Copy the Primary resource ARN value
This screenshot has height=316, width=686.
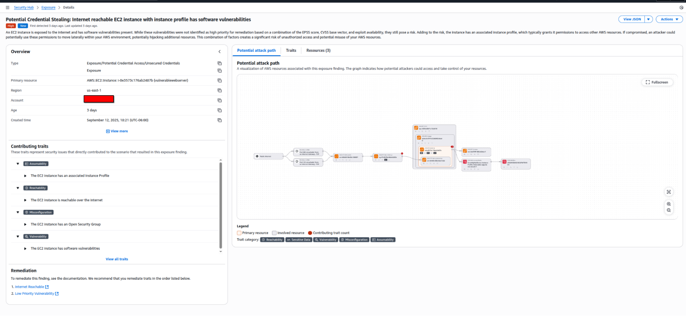(x=220, y=80)
